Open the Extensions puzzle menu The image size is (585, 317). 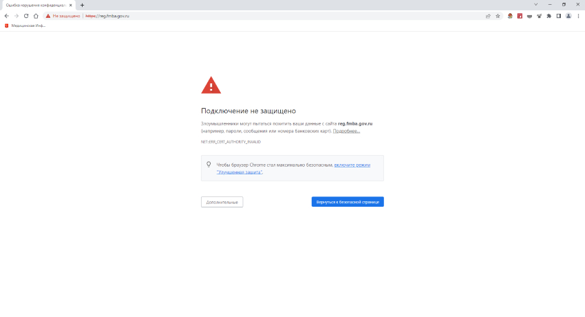(549, 16)
